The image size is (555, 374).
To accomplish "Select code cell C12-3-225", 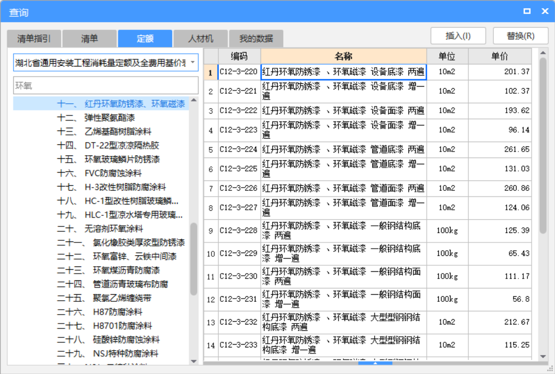I will click(239, 169).
